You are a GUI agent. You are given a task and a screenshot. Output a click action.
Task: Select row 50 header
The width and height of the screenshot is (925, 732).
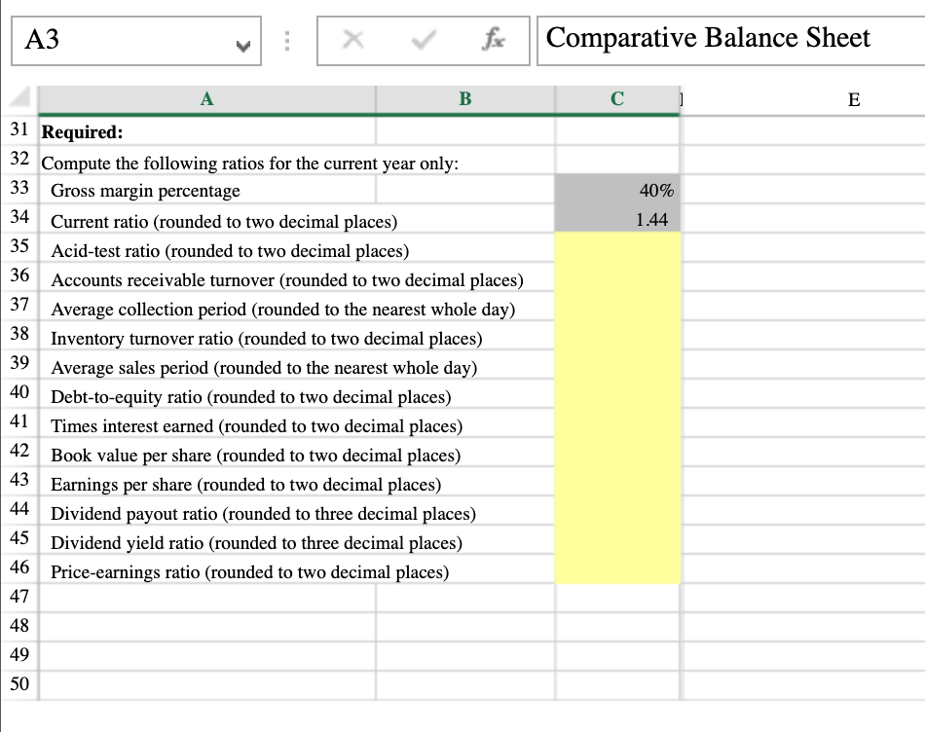(18, 684)
